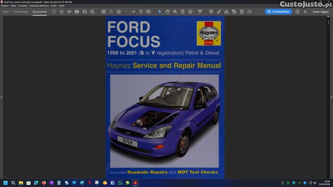Open the fit page options dropdown
The height and width of the screenshot is (187, 333).
tap(191, 12)
